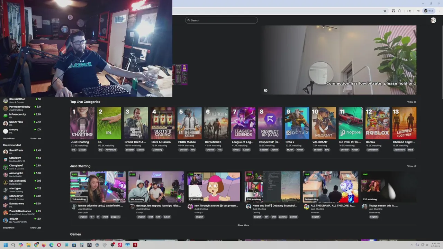Viewport: 443px width, 249px height.
Task: Open the 'Todays stream title is' stream
Action: pos(389,187)
